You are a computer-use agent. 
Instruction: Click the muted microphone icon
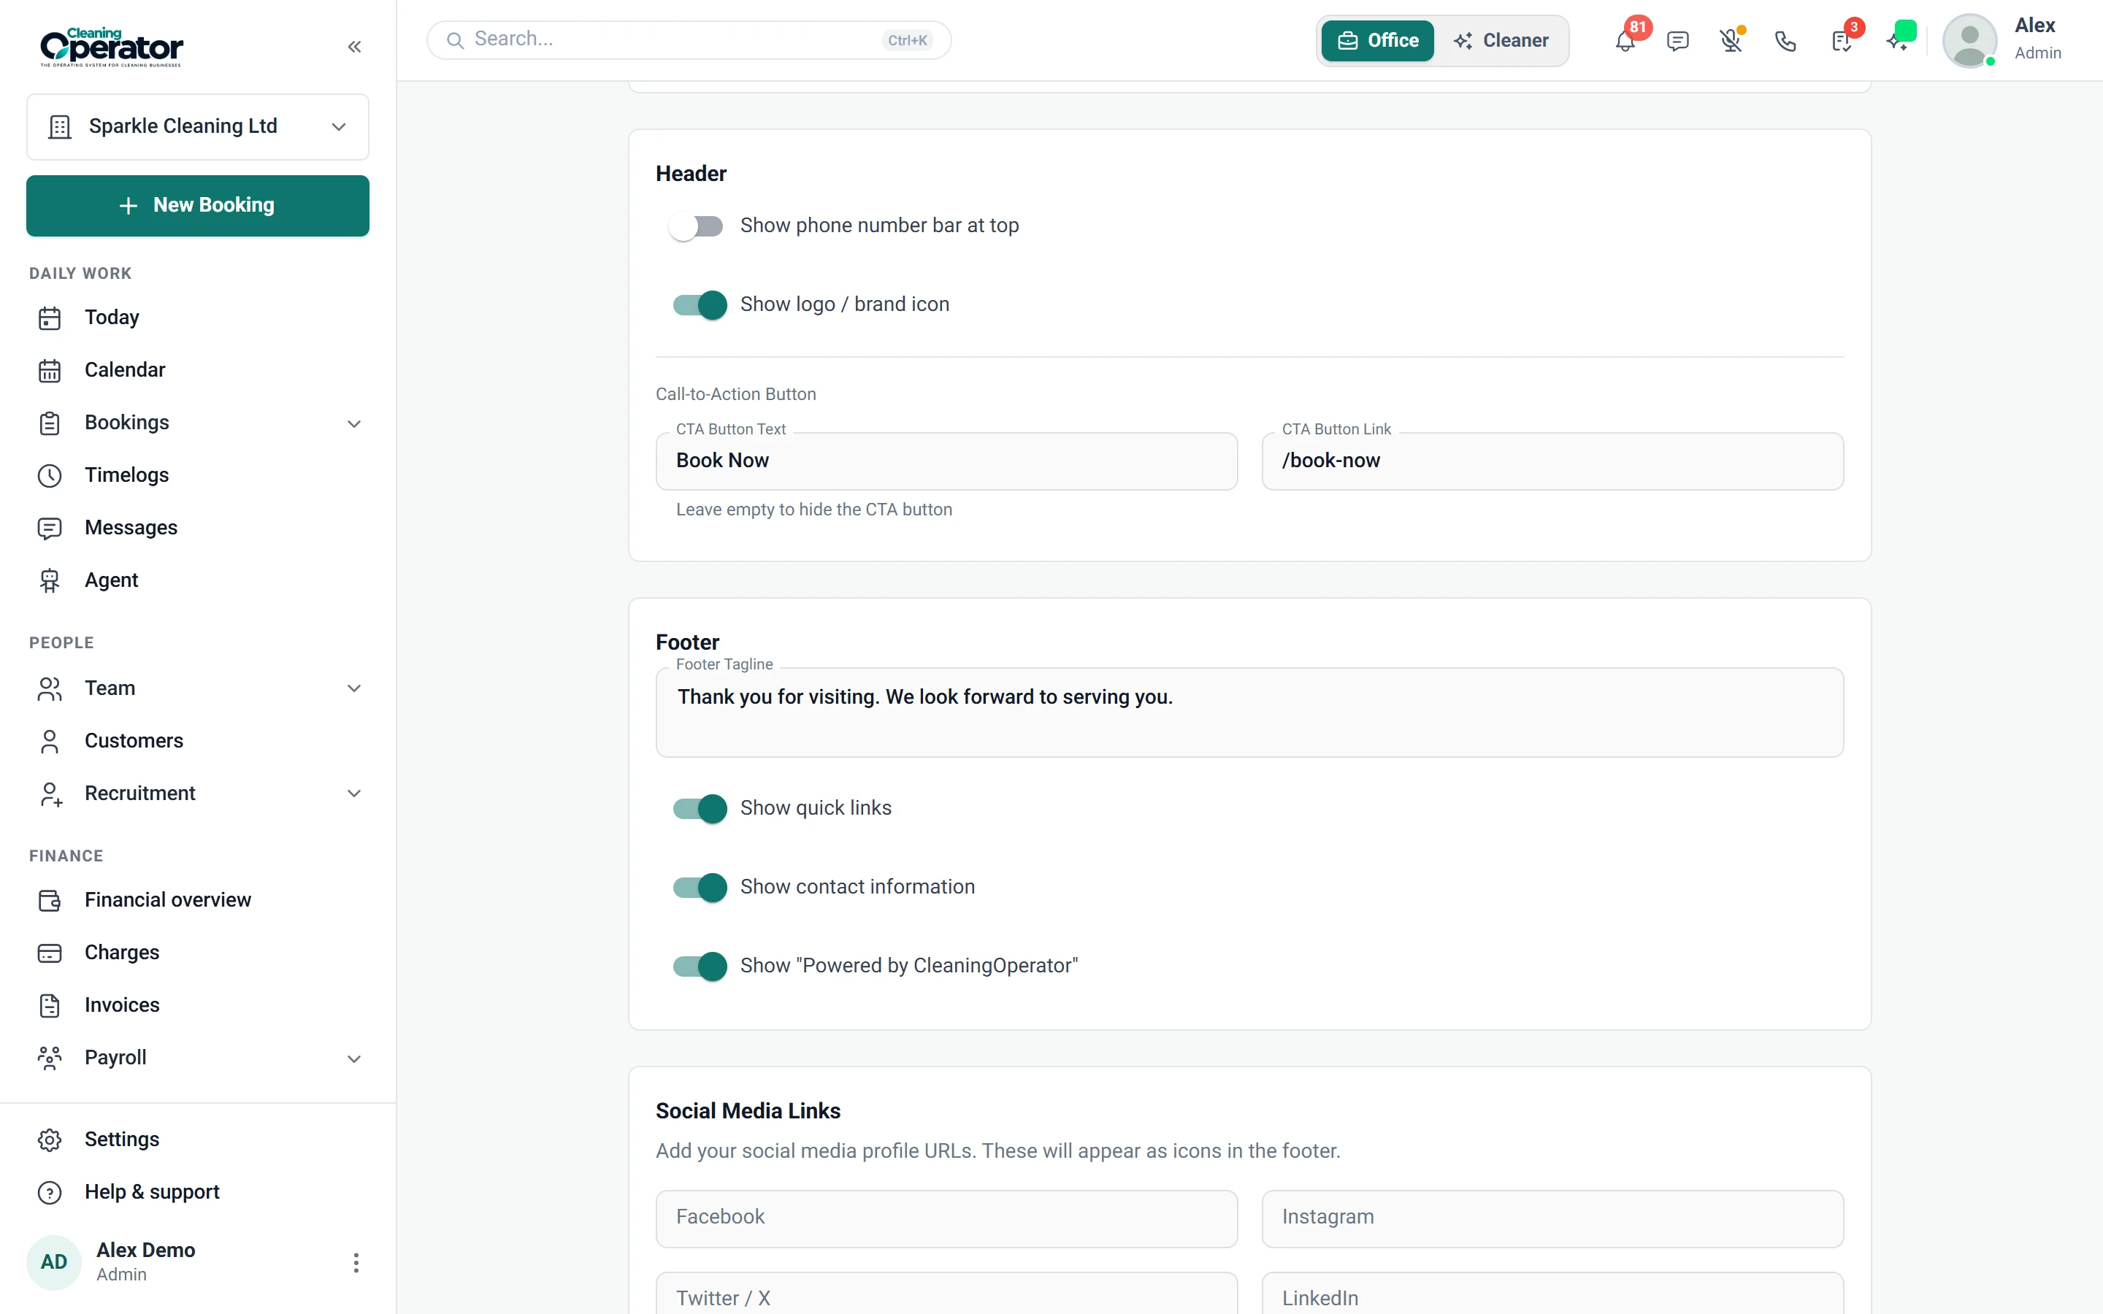(x=1731, y=41)
